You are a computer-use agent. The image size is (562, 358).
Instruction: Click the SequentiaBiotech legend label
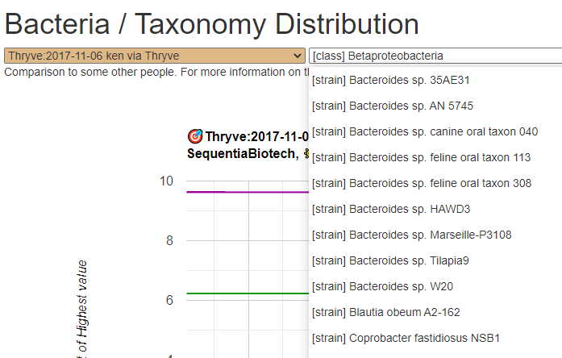(242, 153)
